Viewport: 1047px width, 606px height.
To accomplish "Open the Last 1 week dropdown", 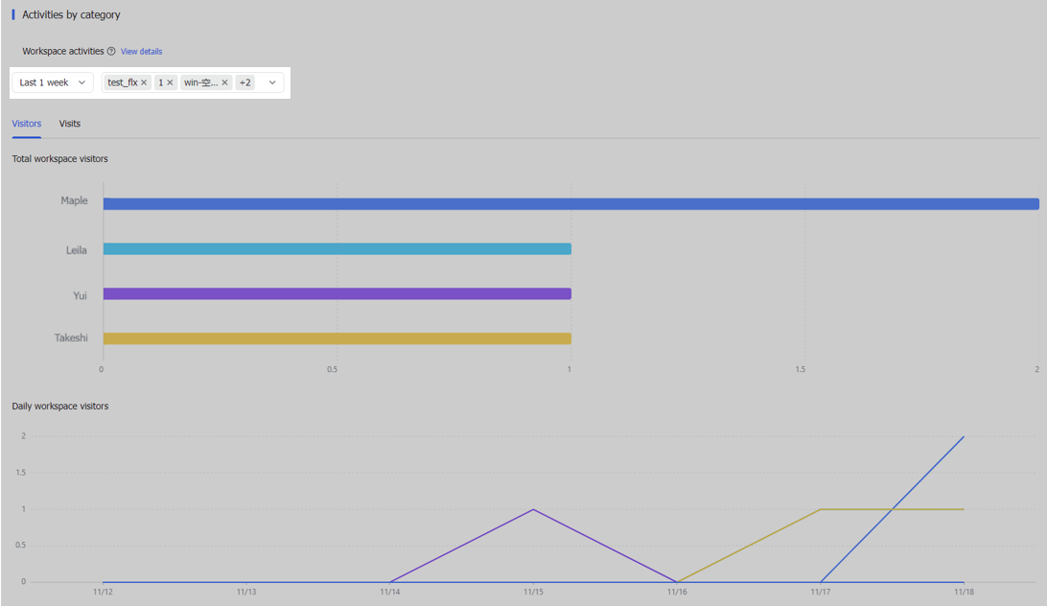I will pyautogui.click(x=53, y=83).
